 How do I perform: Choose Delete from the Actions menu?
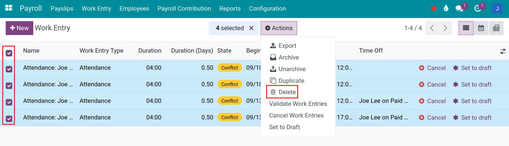tap(283, 92)
